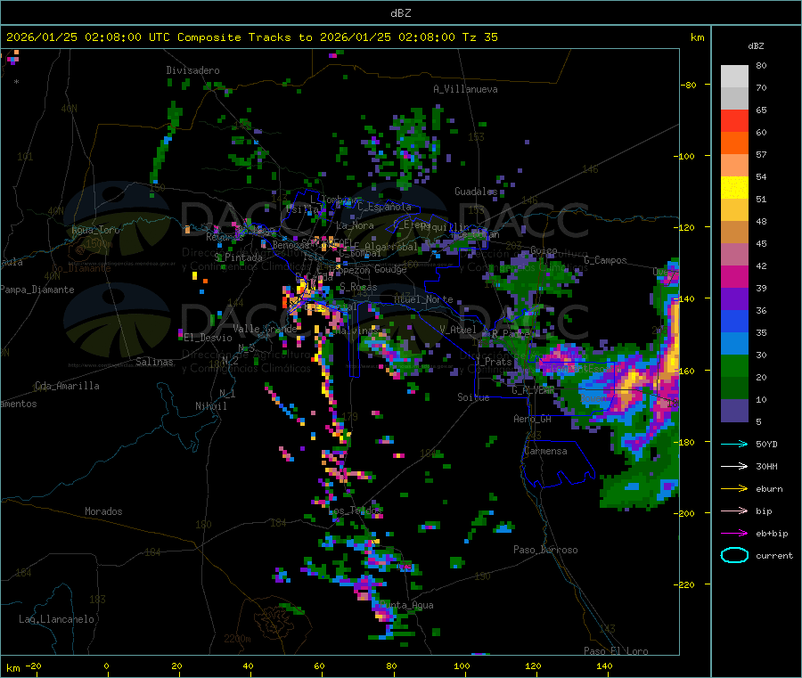Click the green 20 dBZ color swatch

pyautogui.click(x=734, y=365)
